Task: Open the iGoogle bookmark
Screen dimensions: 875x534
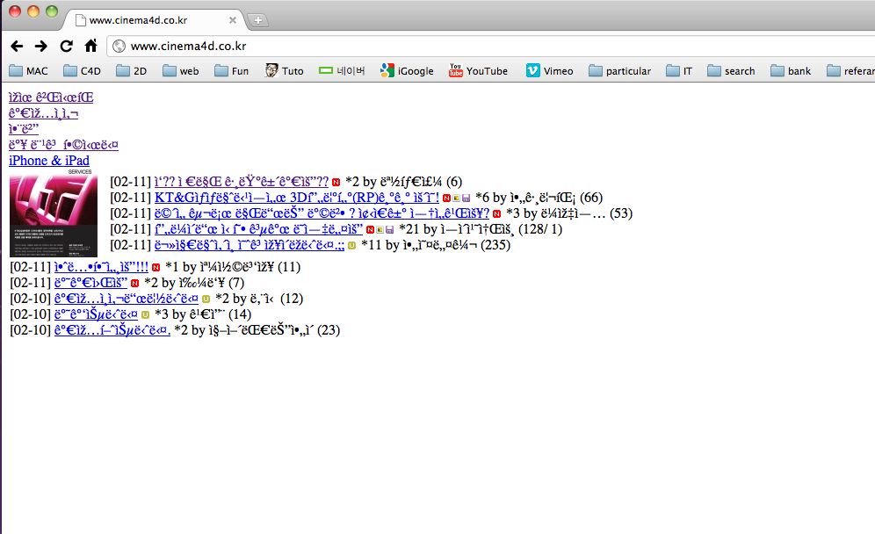Action: (x=407, y=71)
